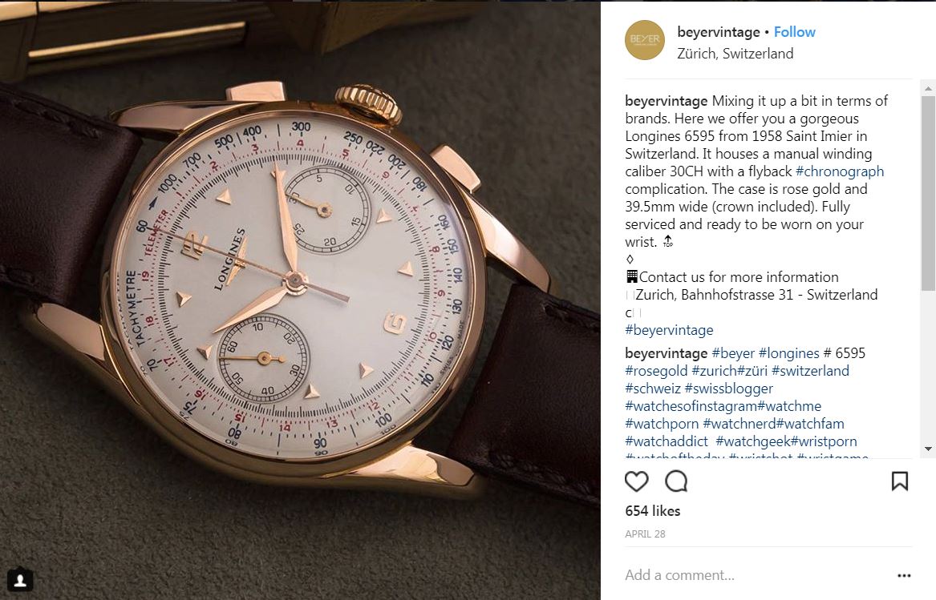This screenshot has height=600, width=936.
Task: Click the tagged people icon on the photo
Action: tap(20, 580)
